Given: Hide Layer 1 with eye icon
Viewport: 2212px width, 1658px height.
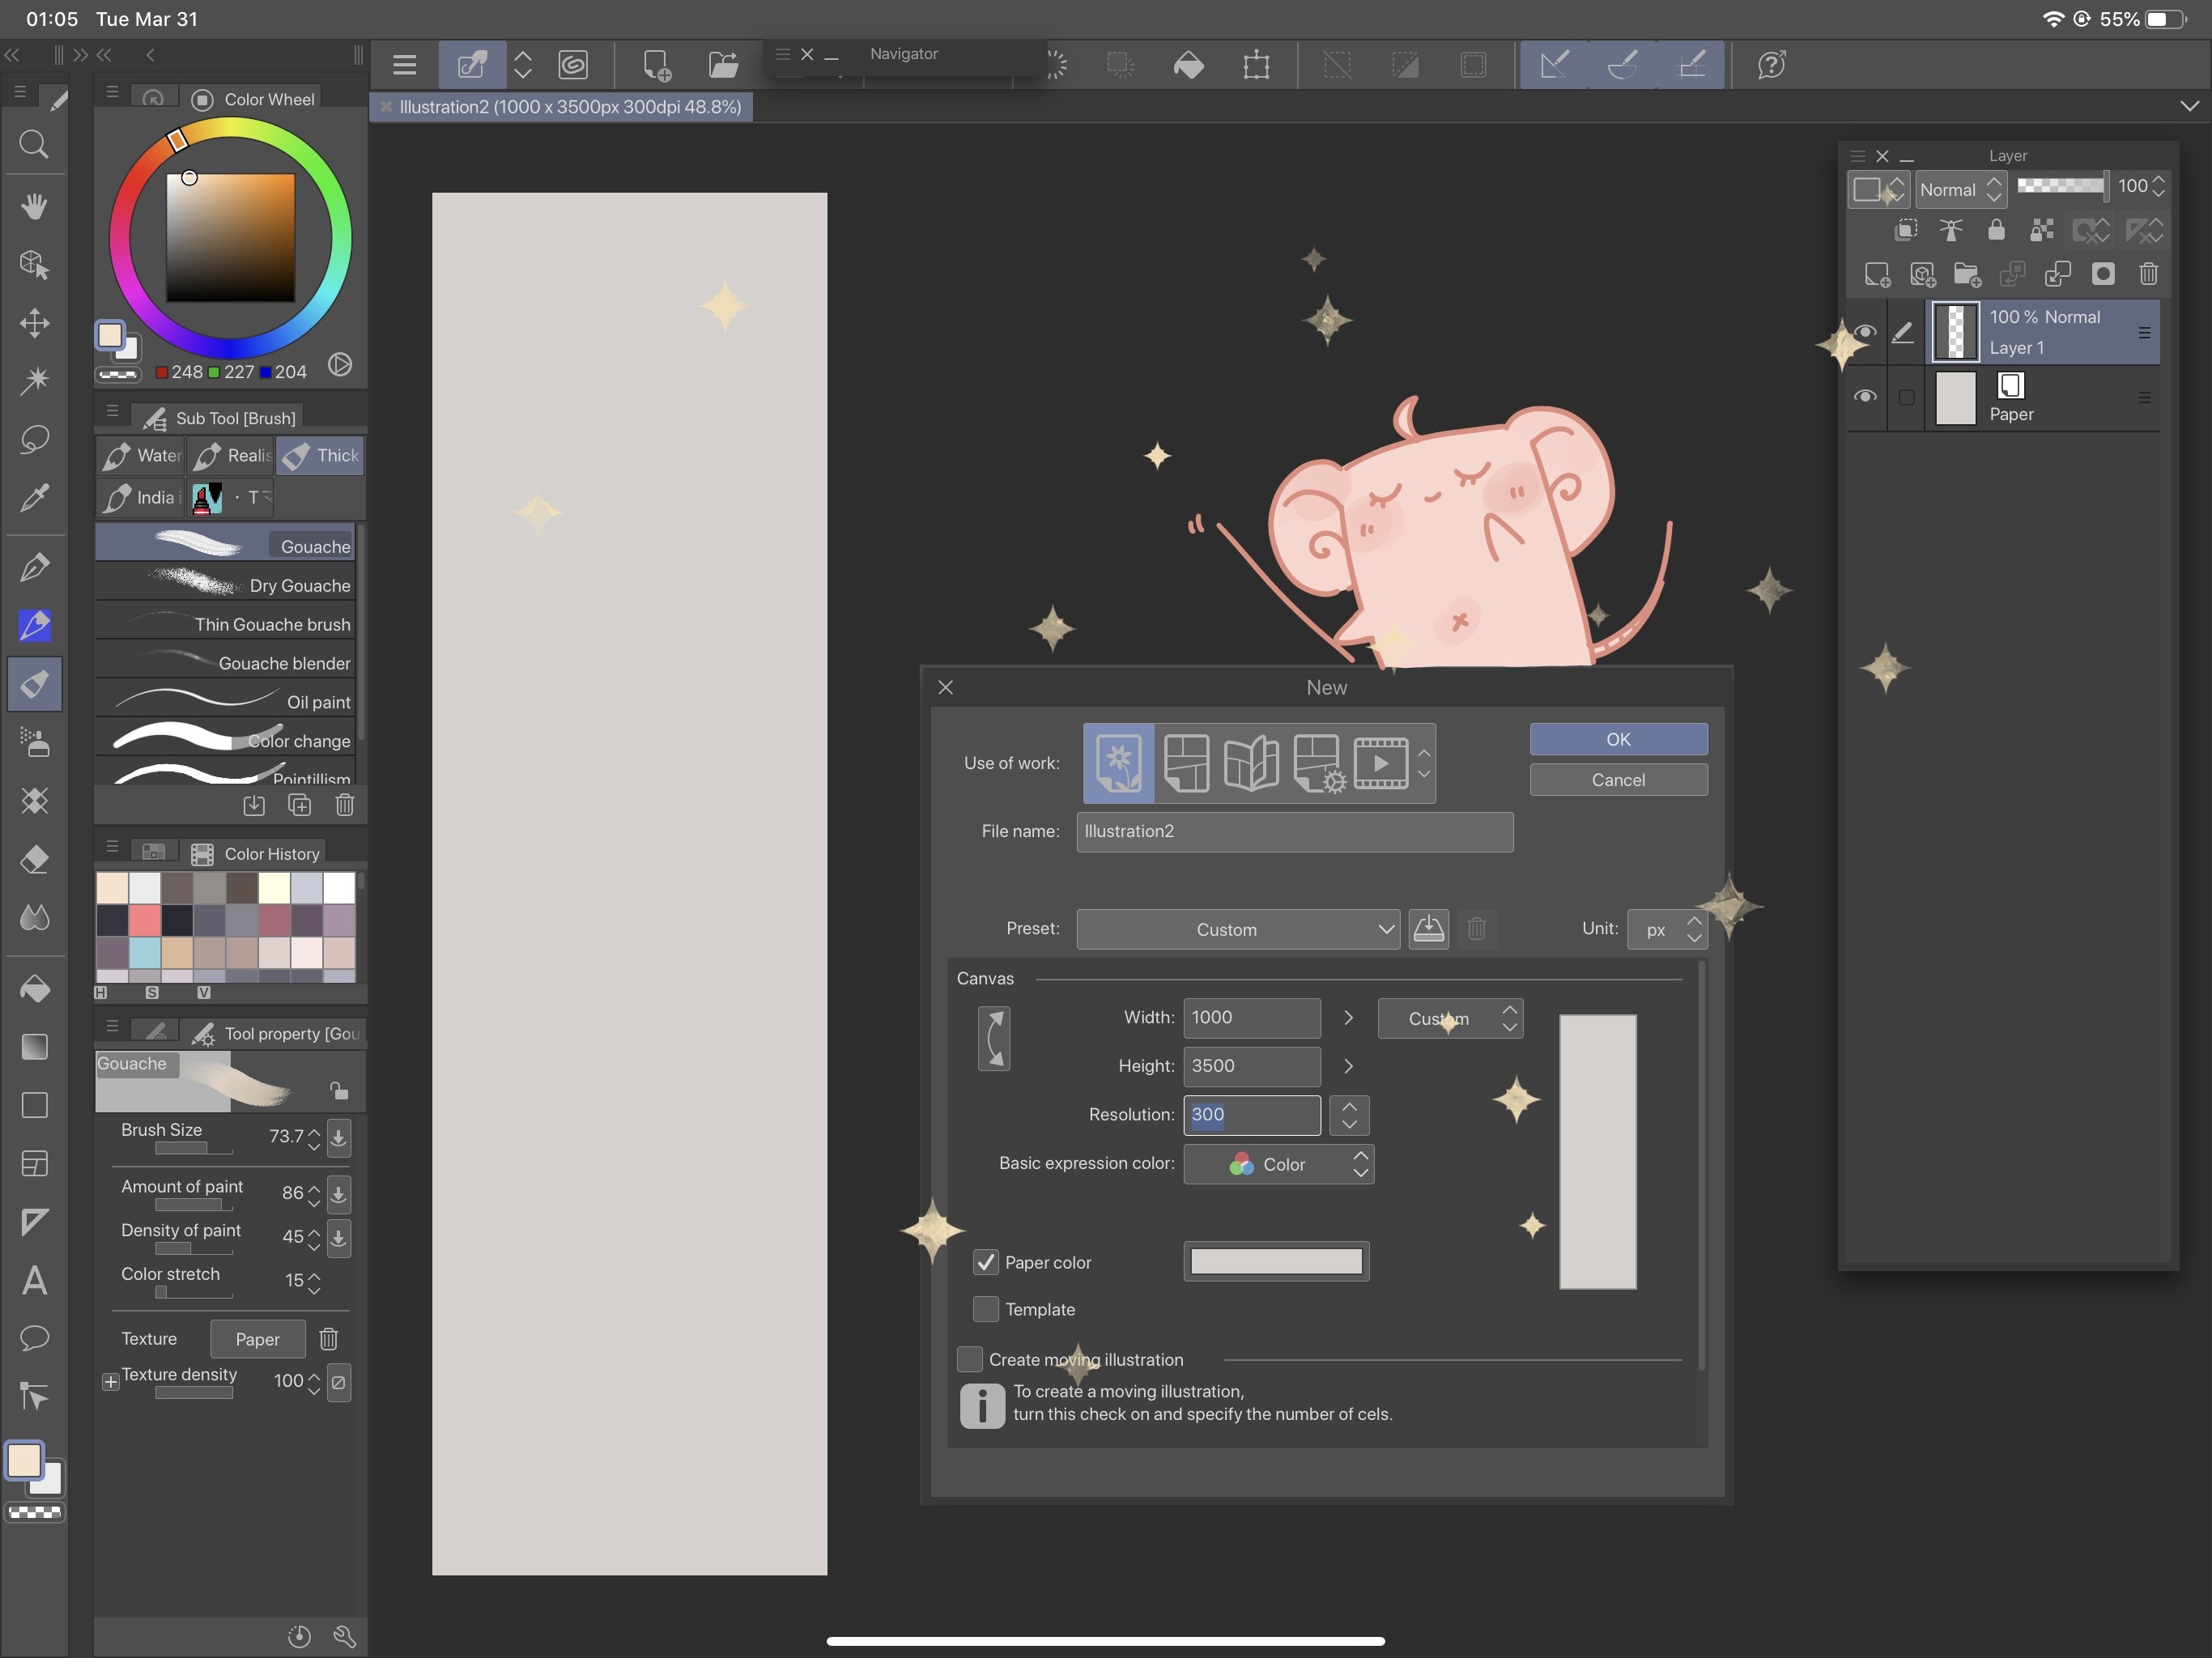Looking at the screenshot, I should click(1865, 332).
